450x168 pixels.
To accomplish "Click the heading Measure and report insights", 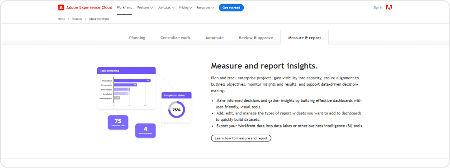I will [264, 66].
